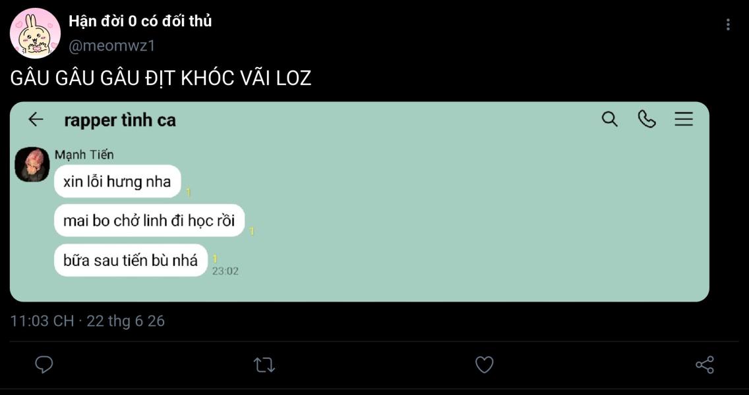Viewport: 749px width, 395px height.
Task: Open the attached chat screenshot image
Action: (x=359, y=201)
